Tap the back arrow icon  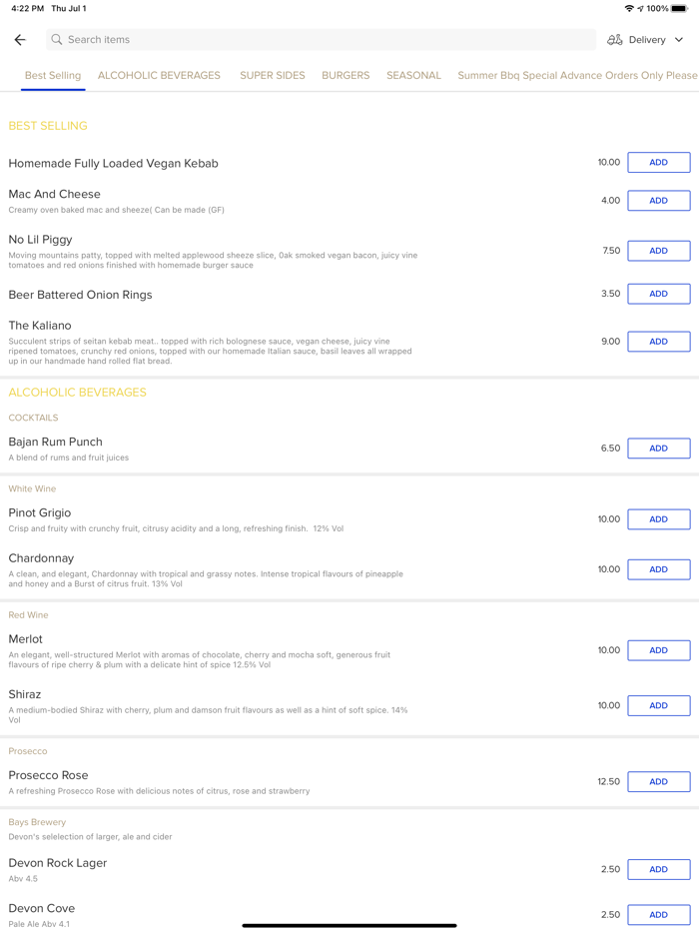coord(20,40)
